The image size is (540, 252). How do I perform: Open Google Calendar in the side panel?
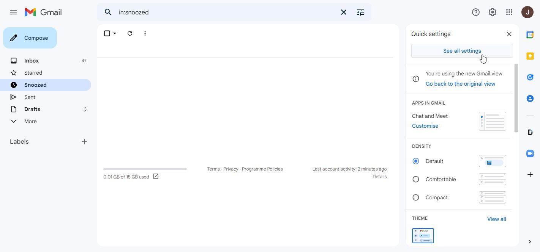coord(530,34)
